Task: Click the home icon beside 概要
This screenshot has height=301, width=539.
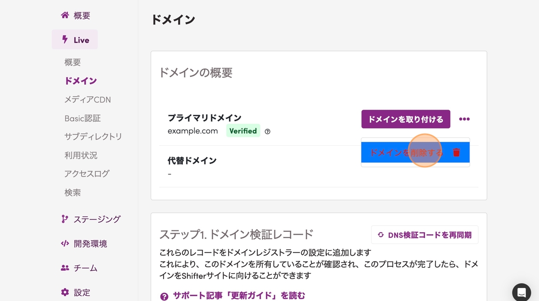Action: tap(65, 15)
